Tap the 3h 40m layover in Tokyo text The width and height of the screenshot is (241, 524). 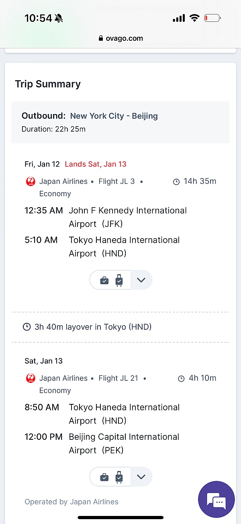[x=93, y=327]
